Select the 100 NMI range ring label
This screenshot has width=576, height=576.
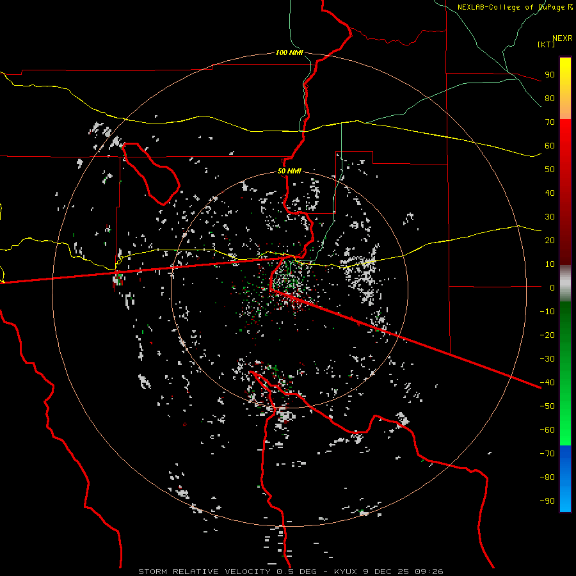289,52
